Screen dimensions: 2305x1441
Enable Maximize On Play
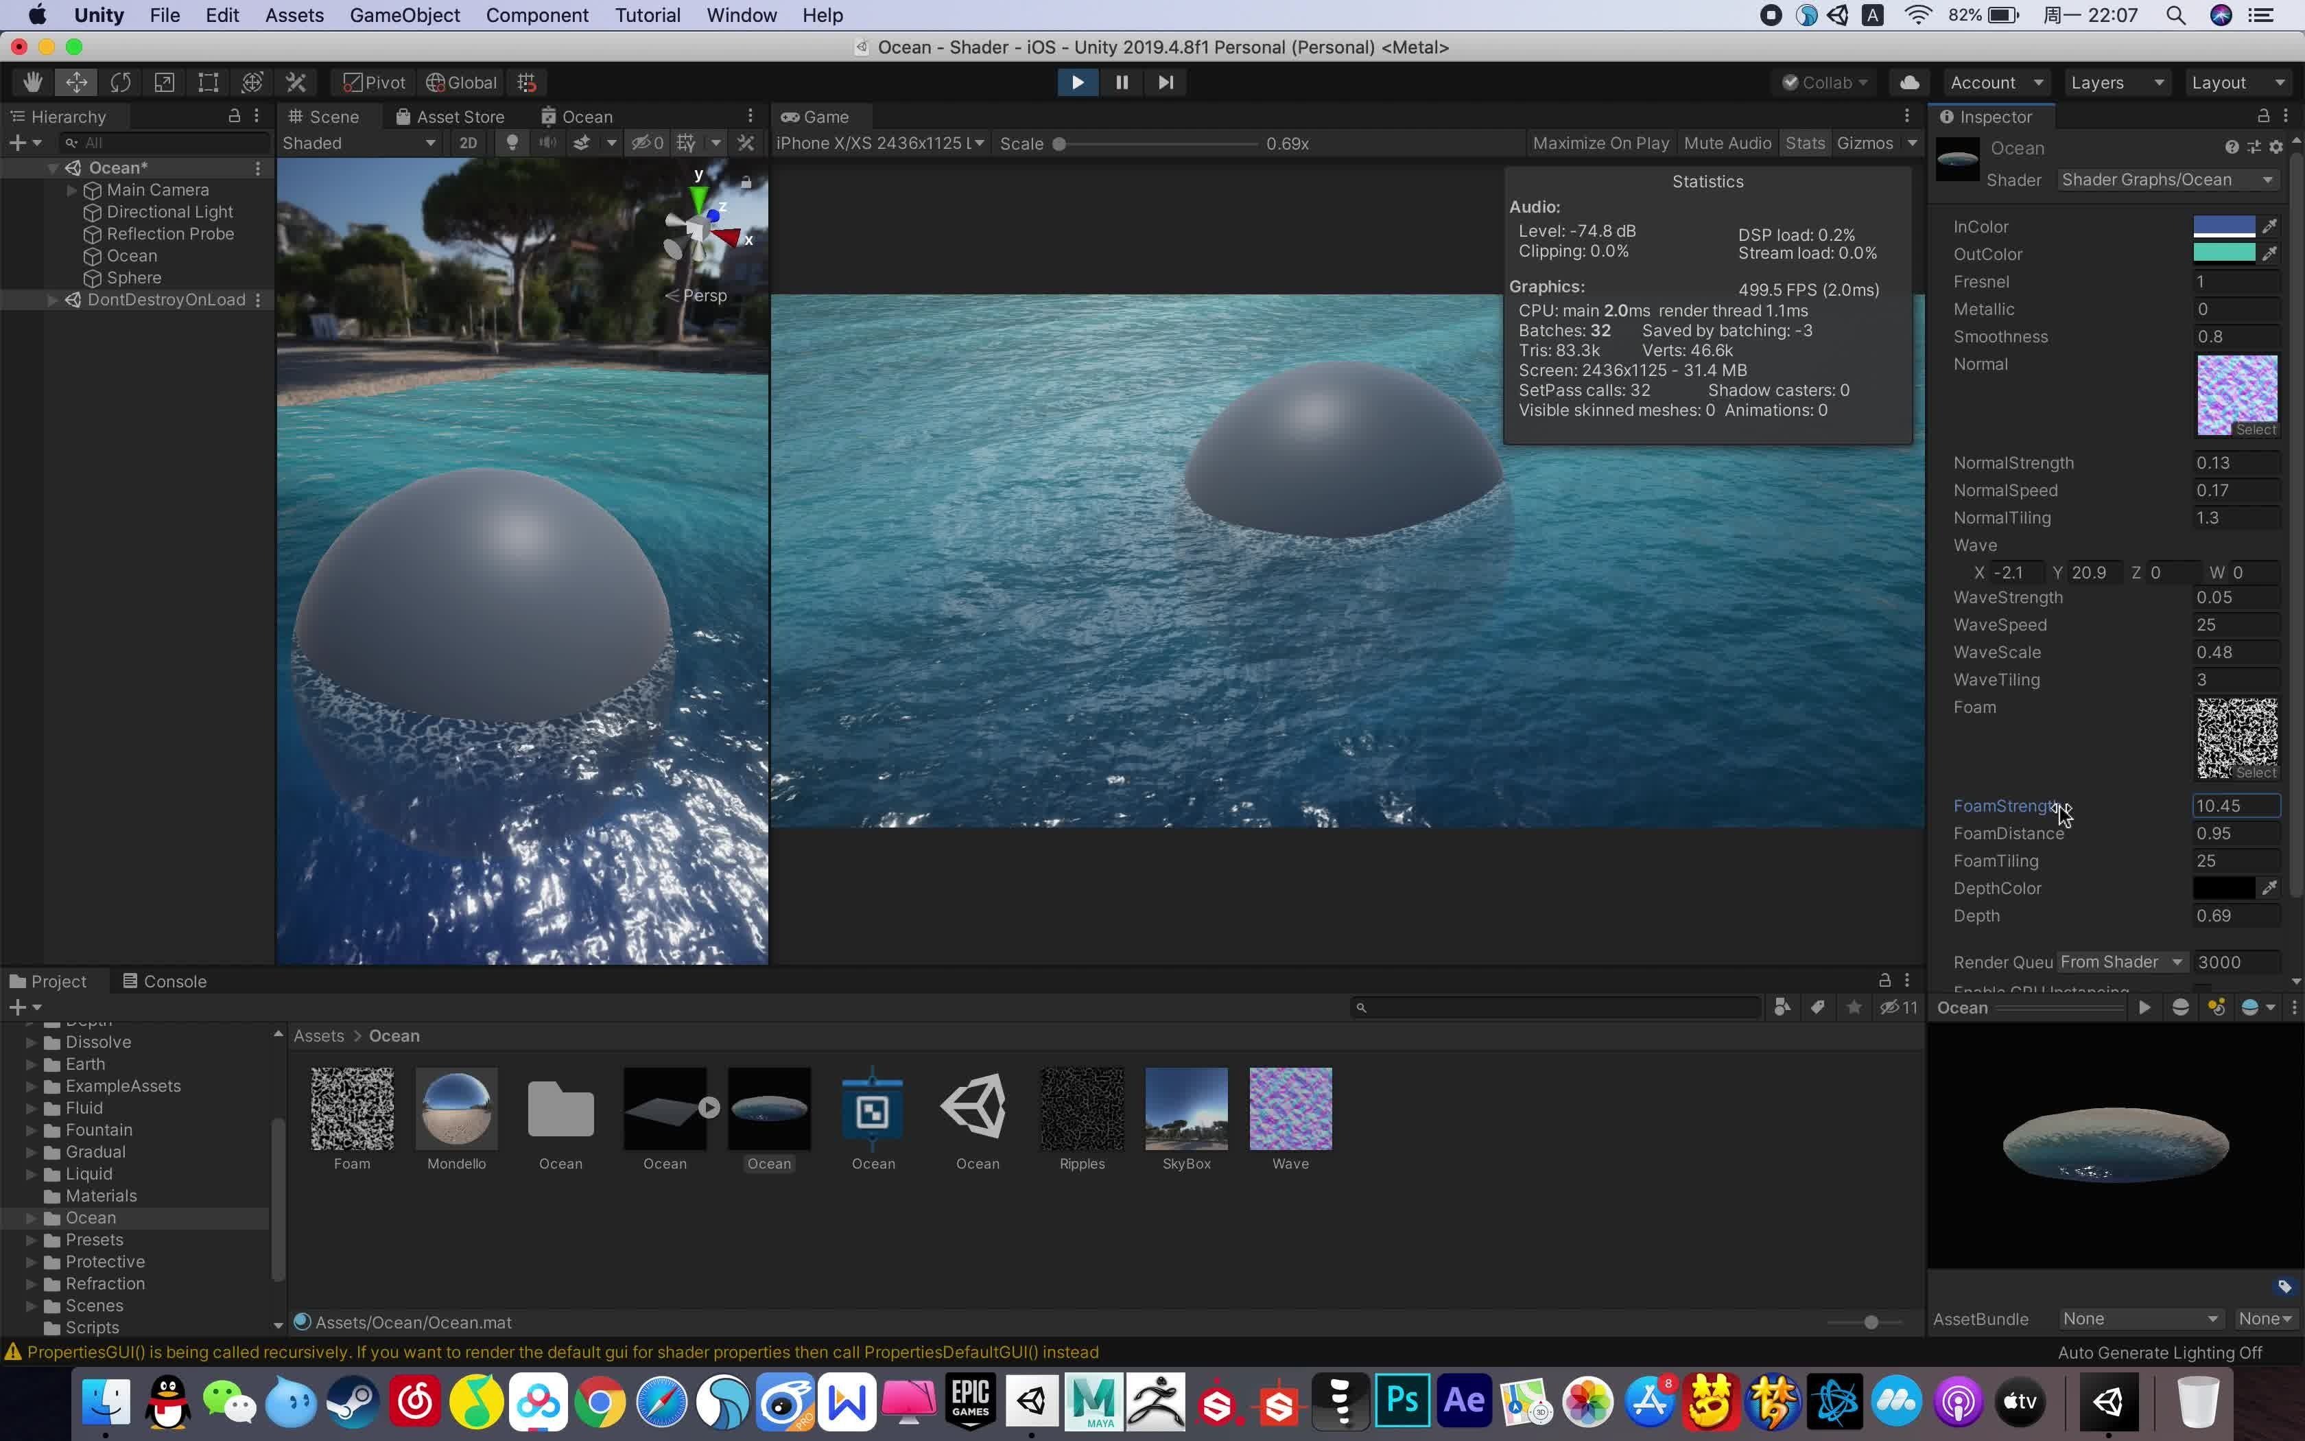click(x=1600, y=142)
